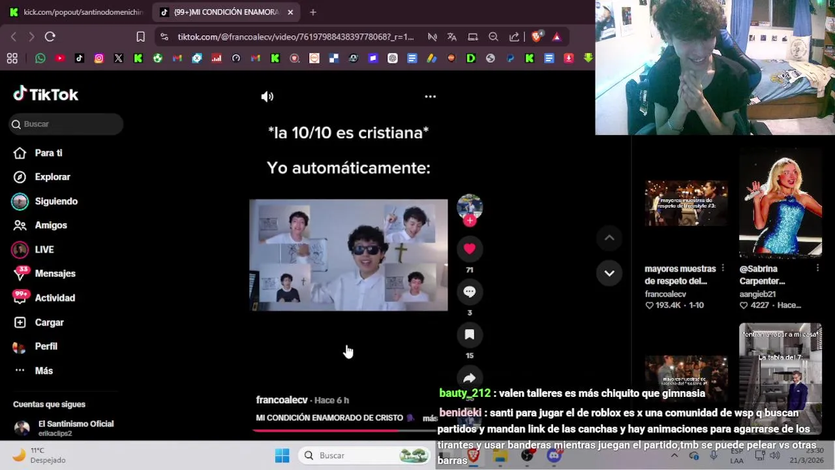Go to the previous video with up chevron
Image resolution: width=835 pixels, height=470 pixels.
point(609,238)
